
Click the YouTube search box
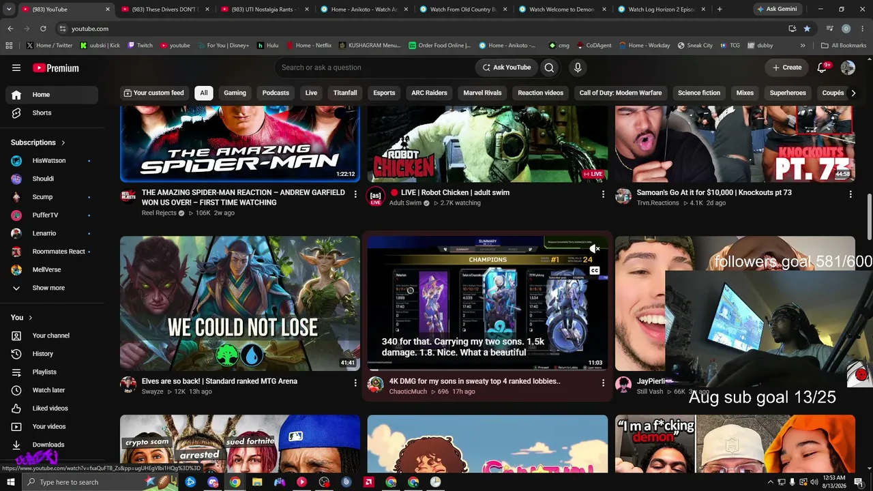click(375, 68)
